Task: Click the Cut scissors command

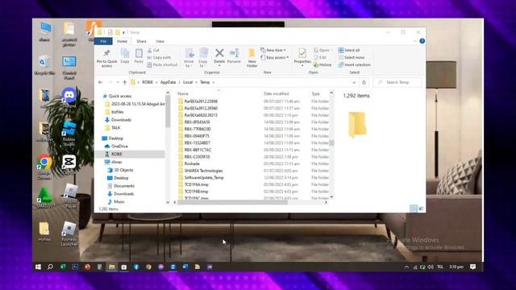Action: click(153, 50)
